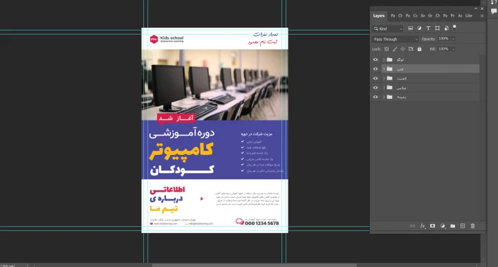Click lock transparent pixels checkerboard icon
This screenshot has width=498, height=267.
387,49
